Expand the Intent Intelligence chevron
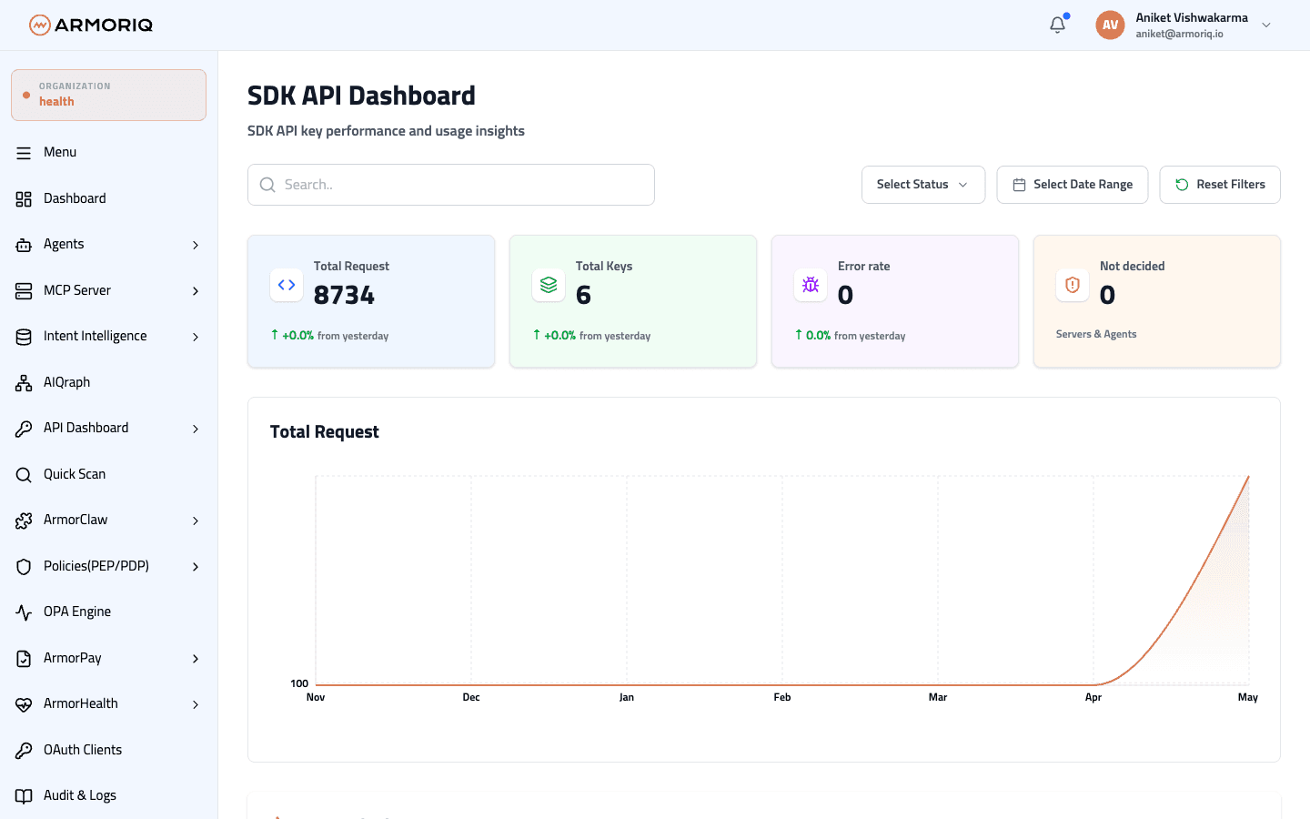The image size is (1310, 819). (196, 337)
